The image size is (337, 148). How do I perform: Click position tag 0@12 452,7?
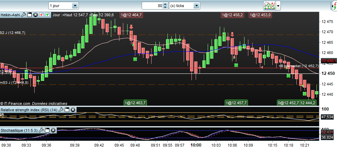(x=288, y=103)
